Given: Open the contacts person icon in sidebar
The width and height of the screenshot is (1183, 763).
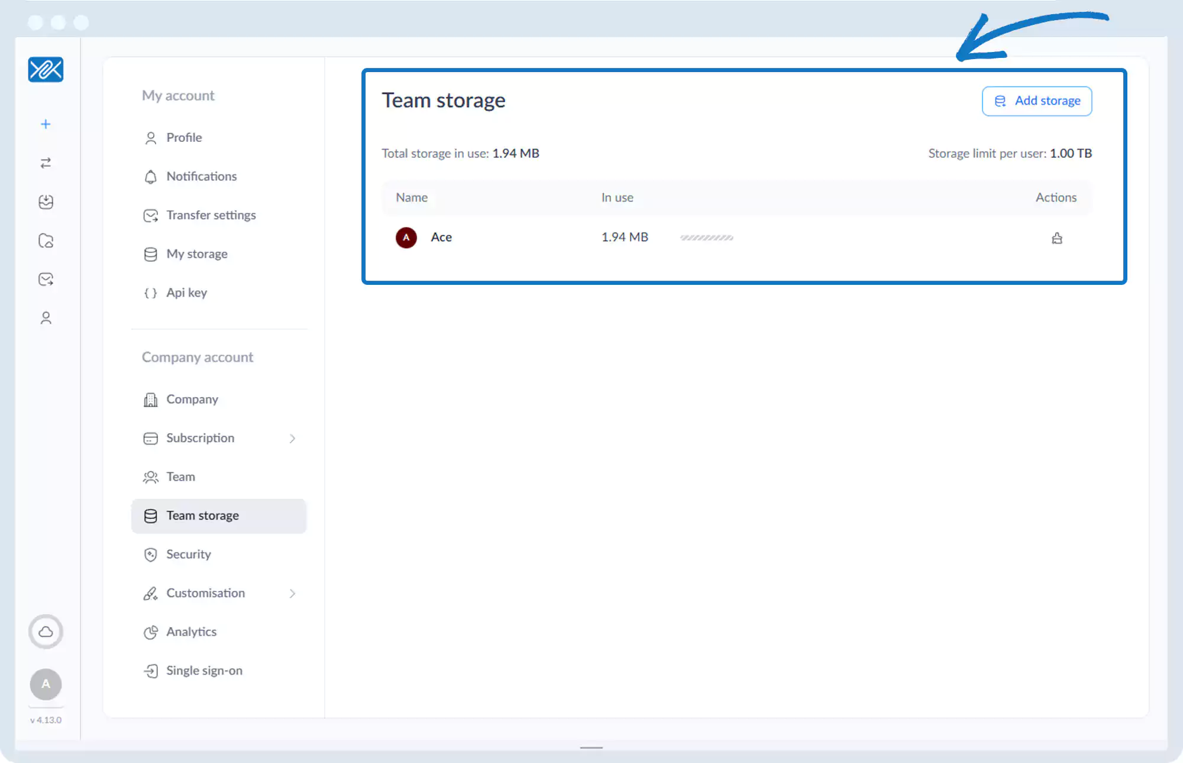Looking at the screenshot, I should click(46, 317).
